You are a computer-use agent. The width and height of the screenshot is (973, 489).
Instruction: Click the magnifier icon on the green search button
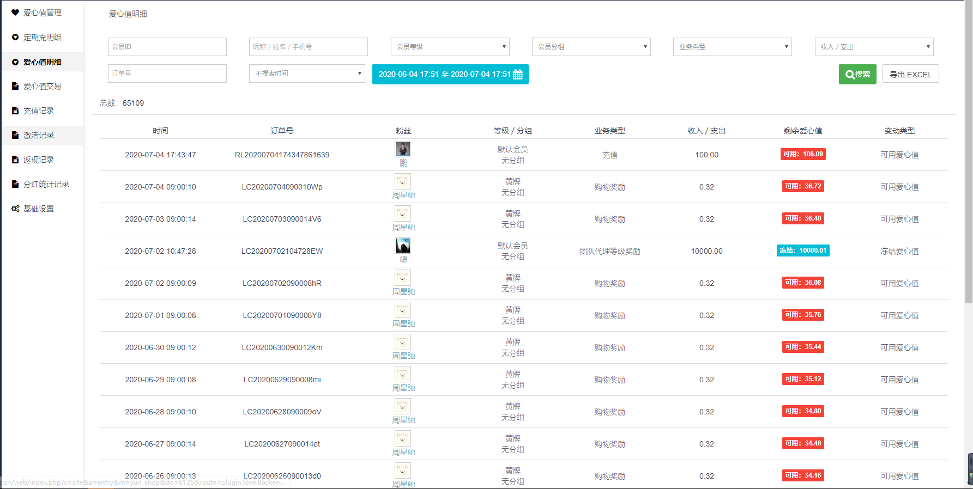[x=849, y=75]
